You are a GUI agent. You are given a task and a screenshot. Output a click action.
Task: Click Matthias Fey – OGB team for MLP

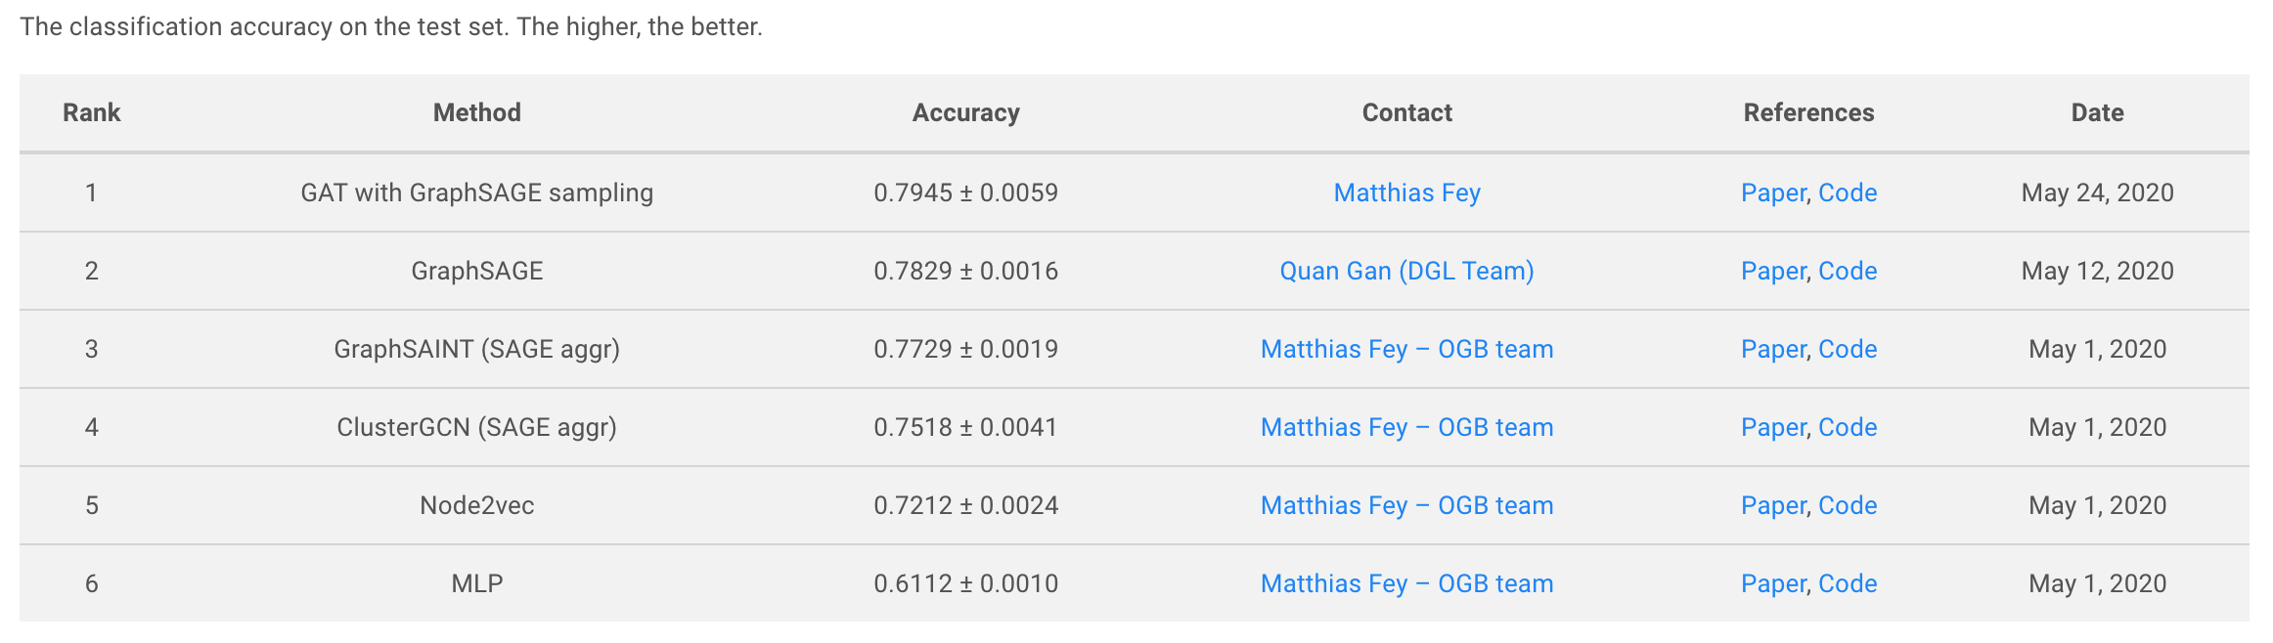(1406, 583)
